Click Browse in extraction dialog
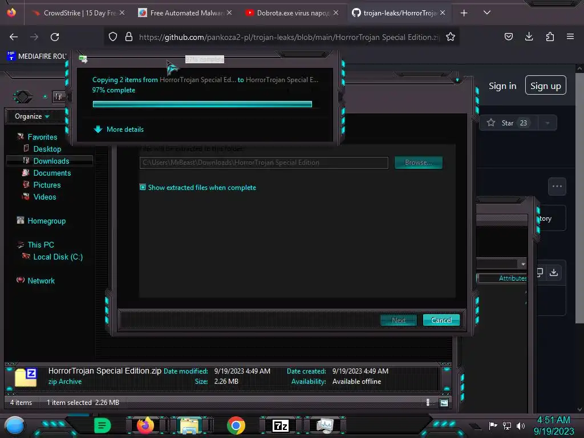The image size is (584, 438). (x=418, y=163)
